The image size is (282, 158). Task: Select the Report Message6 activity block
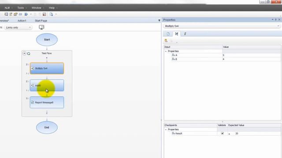pos(47,102)
